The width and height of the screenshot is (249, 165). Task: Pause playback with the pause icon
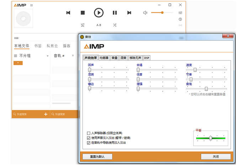pyautogui.click(x=115, y=13)
